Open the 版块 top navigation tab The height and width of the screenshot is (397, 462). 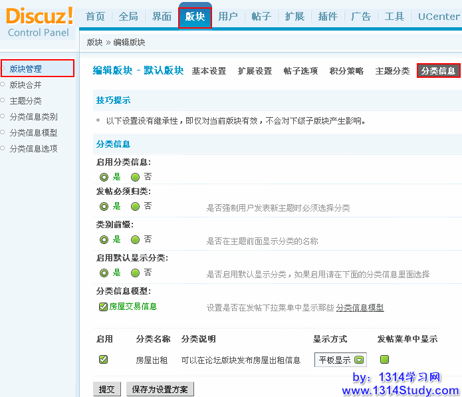tap(195, 17)
